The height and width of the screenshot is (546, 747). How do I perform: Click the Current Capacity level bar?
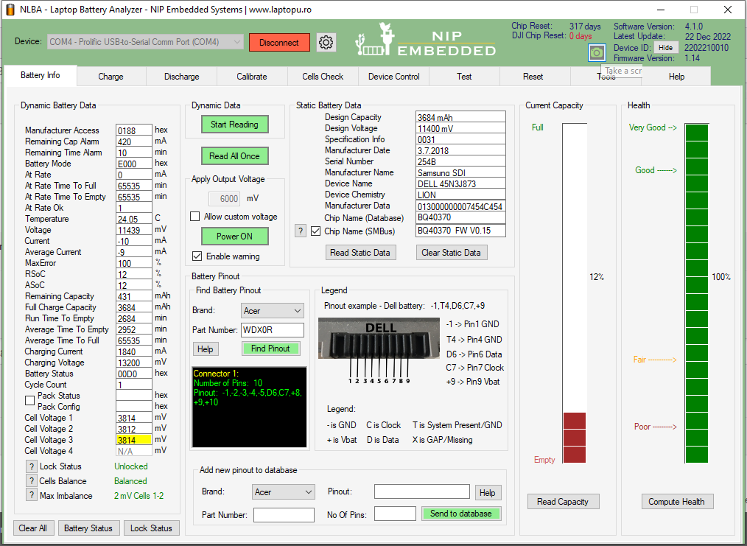click(x=575, y=293)
